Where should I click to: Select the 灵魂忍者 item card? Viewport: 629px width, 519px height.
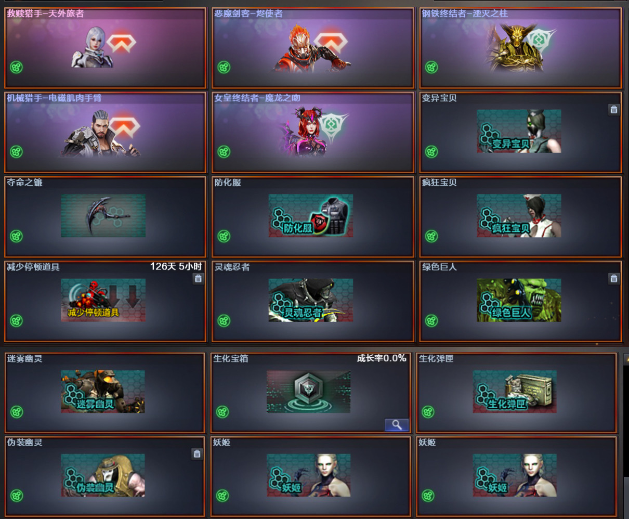(313, 302)
